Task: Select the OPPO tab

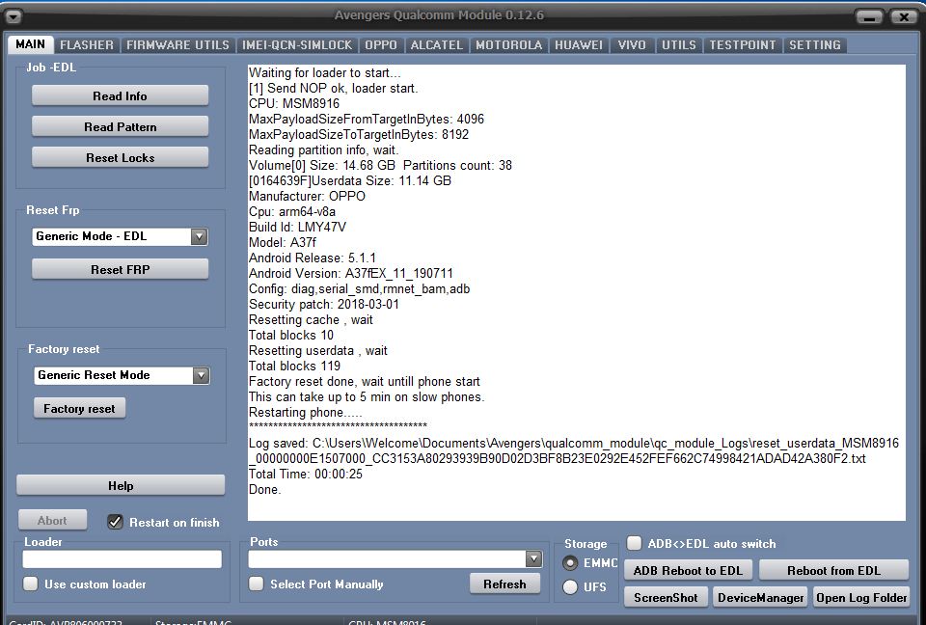Action: [x=381, y=45]
